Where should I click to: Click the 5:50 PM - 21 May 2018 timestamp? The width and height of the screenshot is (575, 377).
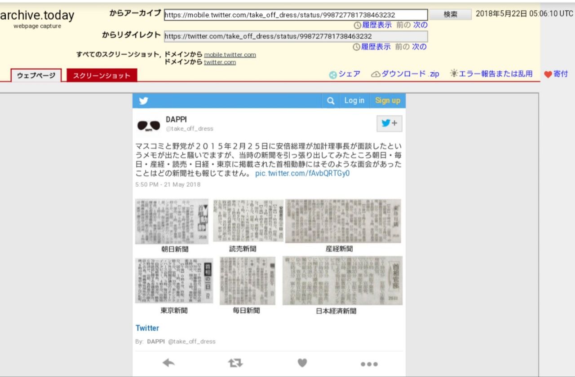[x=168, y=184]
